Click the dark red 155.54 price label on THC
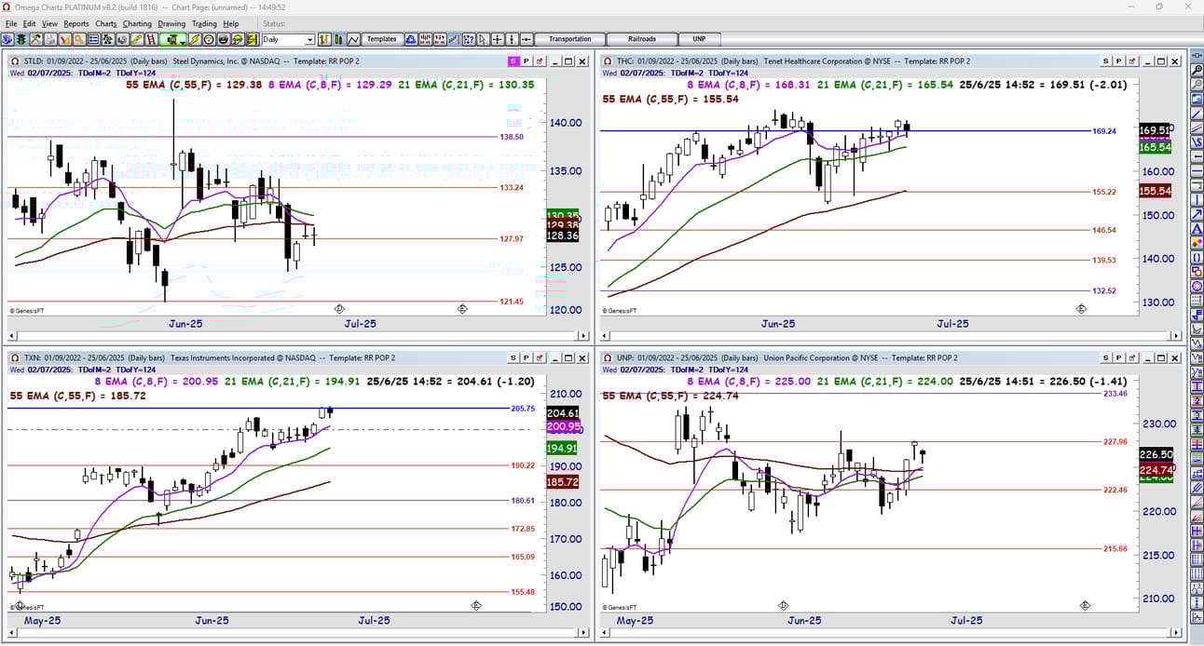This screenshot has height=646, width=1204. 1155,191
